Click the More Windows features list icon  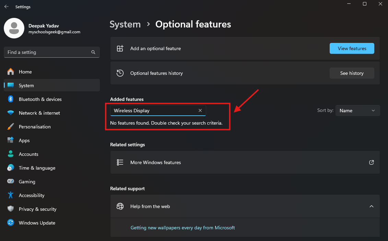(x=120, y=162)
